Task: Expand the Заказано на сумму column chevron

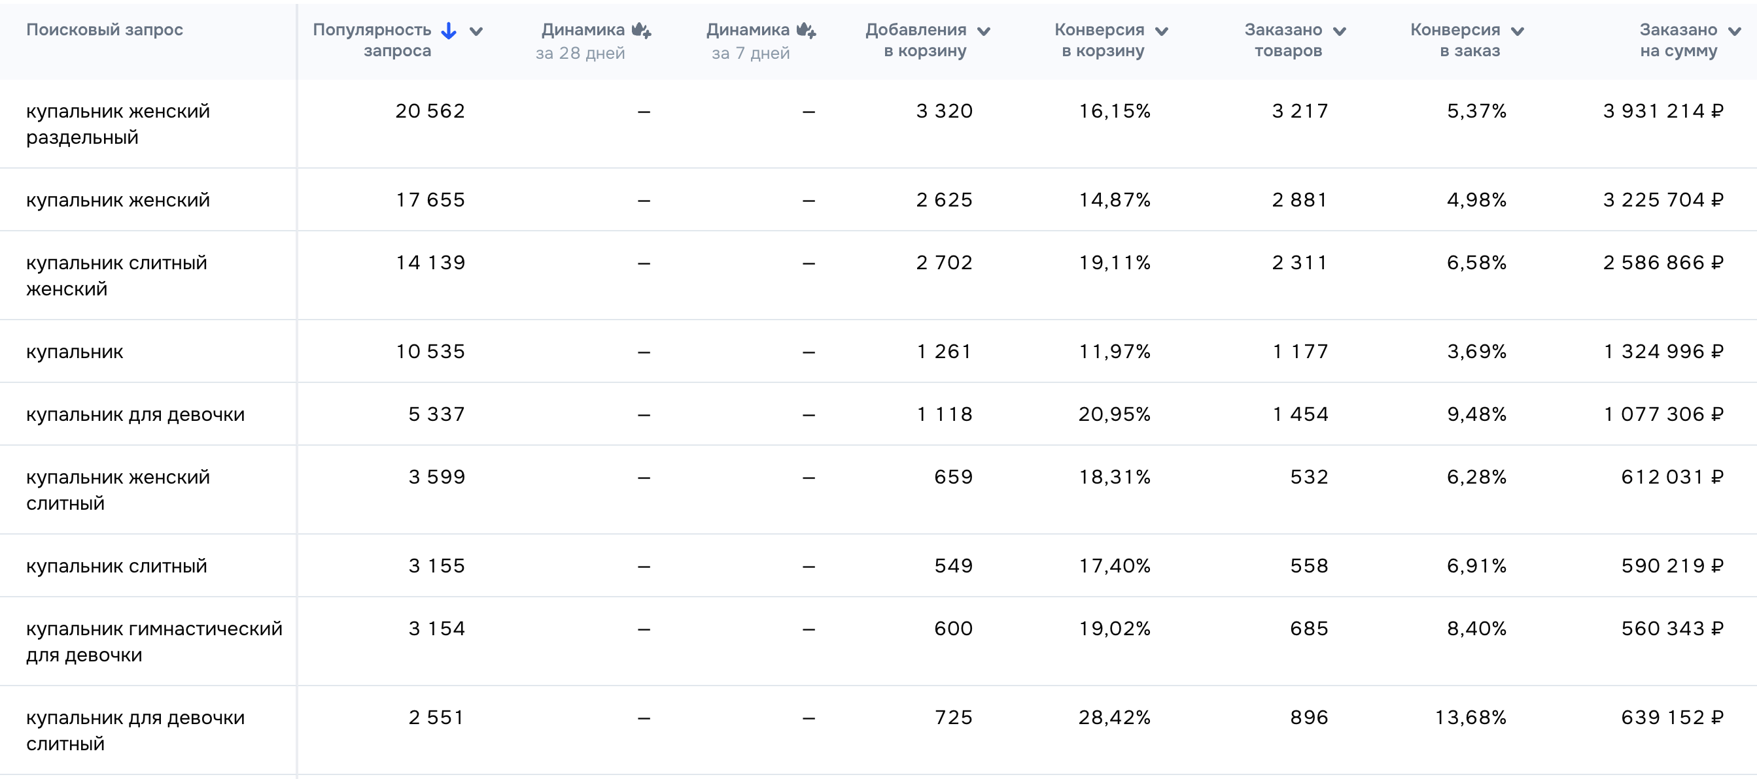Action: tap(1735, 31)
